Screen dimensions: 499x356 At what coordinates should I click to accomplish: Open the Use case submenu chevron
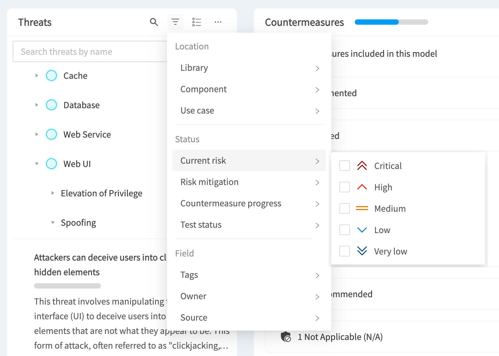pos(317,111)
